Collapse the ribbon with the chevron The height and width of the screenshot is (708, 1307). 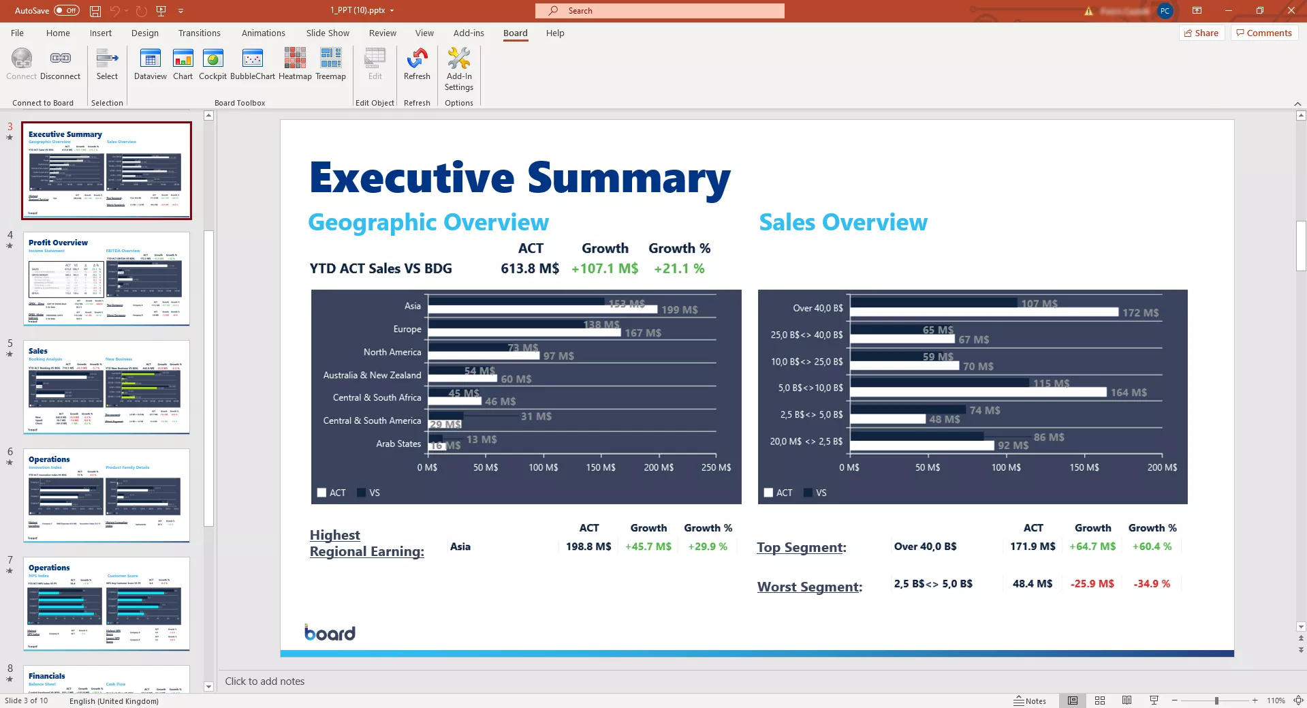1297,104
